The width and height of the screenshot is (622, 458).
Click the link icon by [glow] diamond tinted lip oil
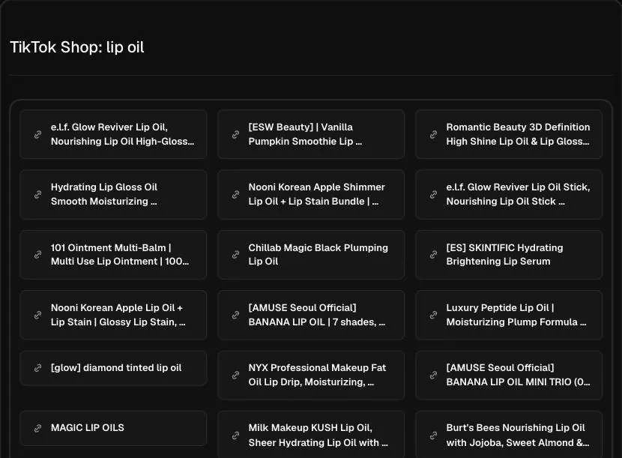click(37, 368)
